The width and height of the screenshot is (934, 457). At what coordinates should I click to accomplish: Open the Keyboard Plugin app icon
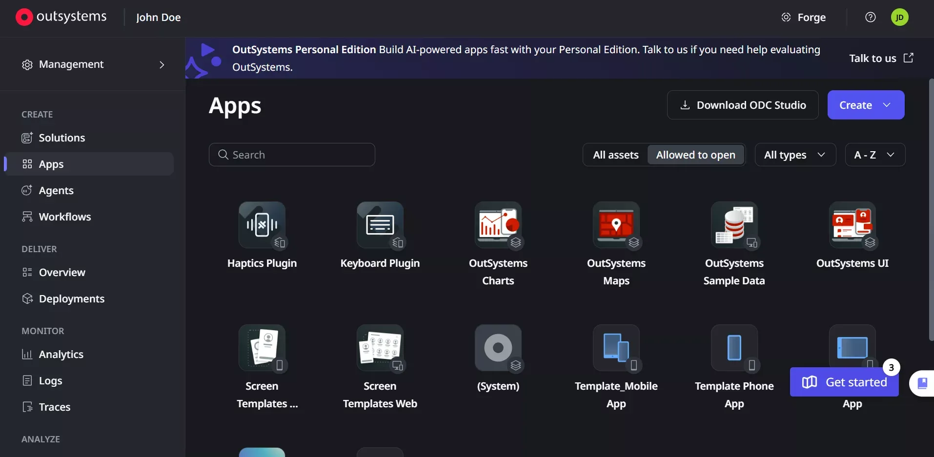tap(380, 225)
